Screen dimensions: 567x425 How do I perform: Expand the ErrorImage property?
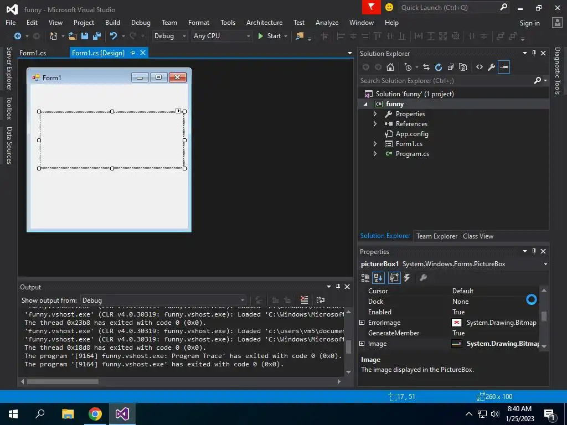(362, 323)
